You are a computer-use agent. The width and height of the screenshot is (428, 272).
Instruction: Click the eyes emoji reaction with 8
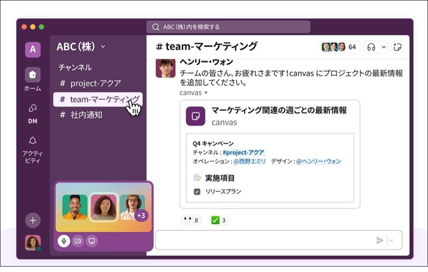(x=191, y=220)
